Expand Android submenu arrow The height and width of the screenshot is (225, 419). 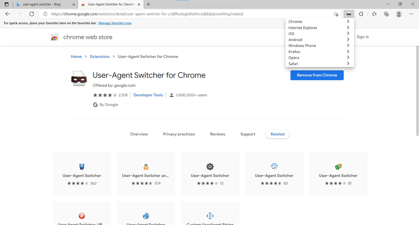348,40
